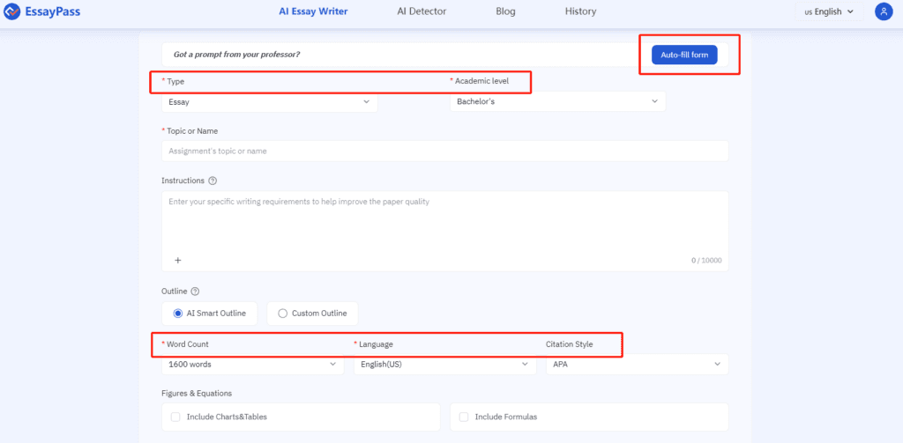Click the EssayPass brand name link
The width and height of the screenshot is (903, 443).
[x=50, y=11]
